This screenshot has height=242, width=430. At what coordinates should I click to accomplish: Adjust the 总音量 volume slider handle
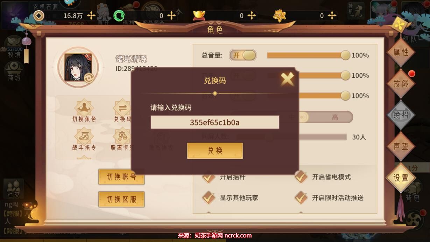click(345, 55)
